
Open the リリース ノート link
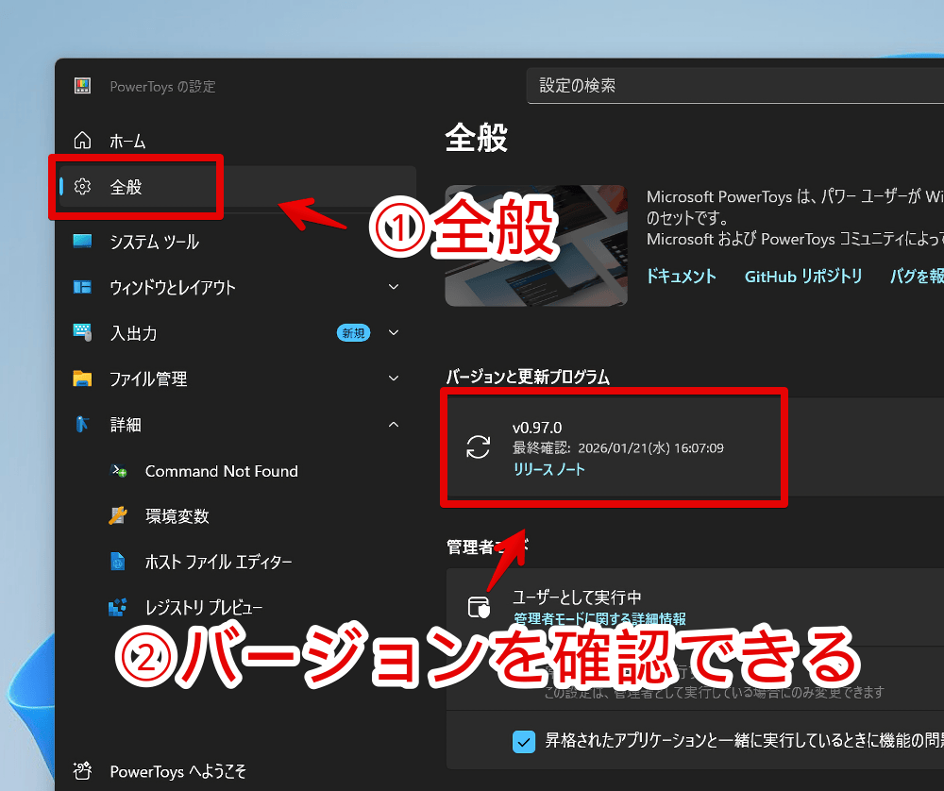(548, 469)
